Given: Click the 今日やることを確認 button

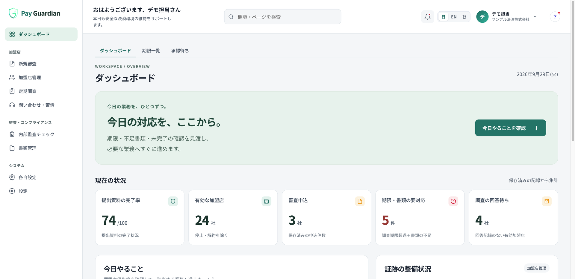Looking at the screenshot, I should [x=510, y=128].
